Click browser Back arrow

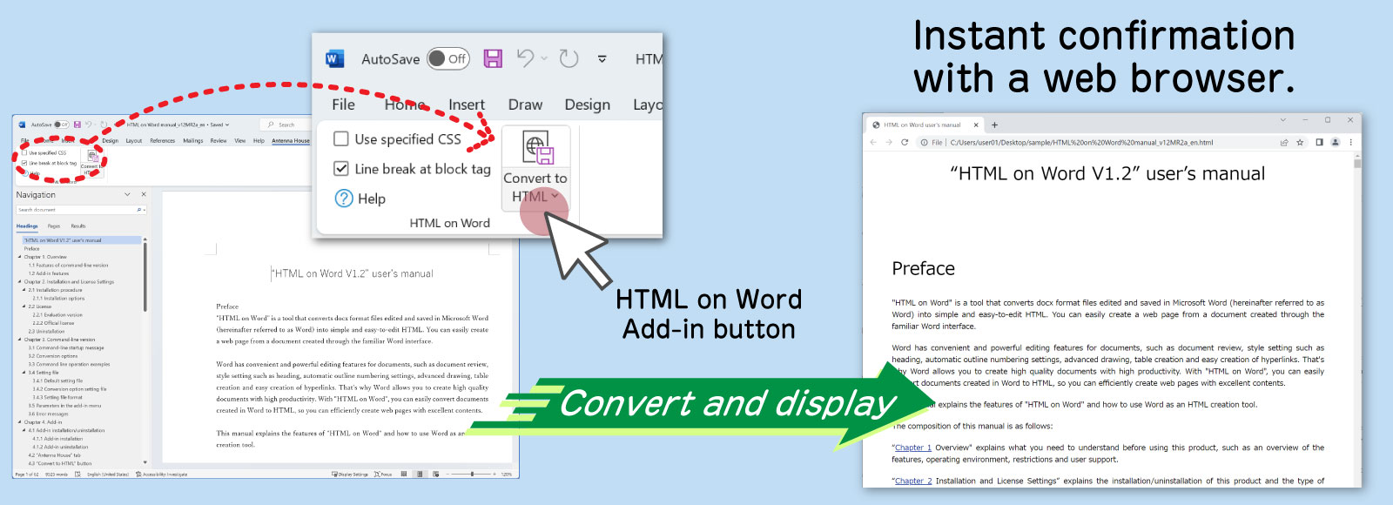(873, 142)
